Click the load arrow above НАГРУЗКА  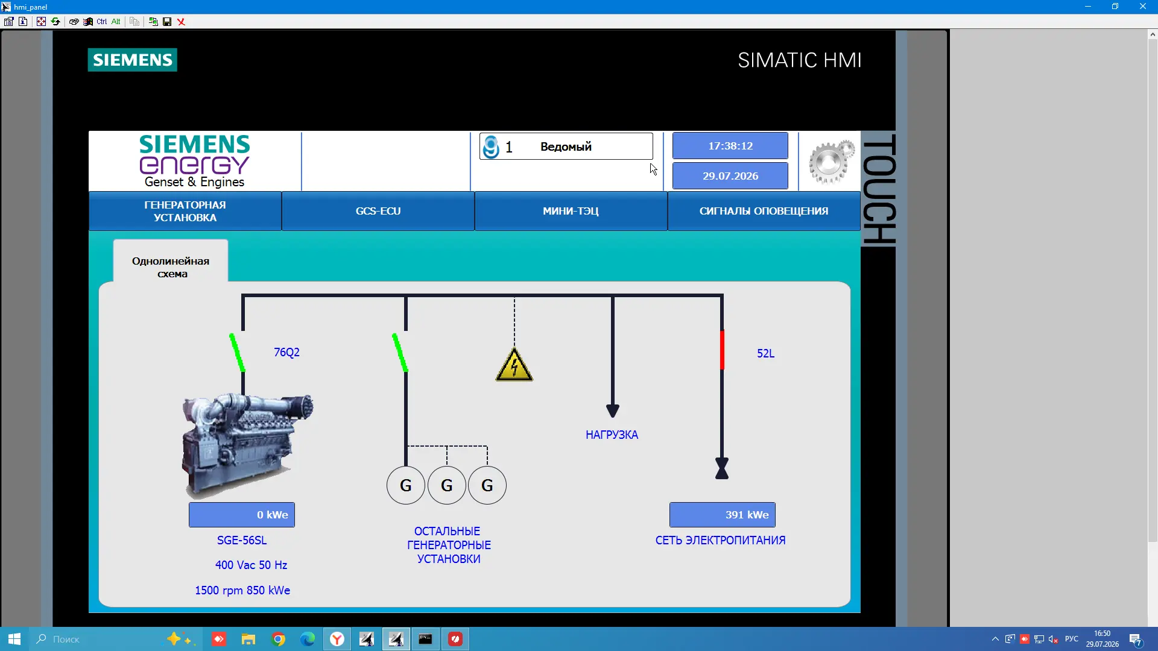[613, 411]
